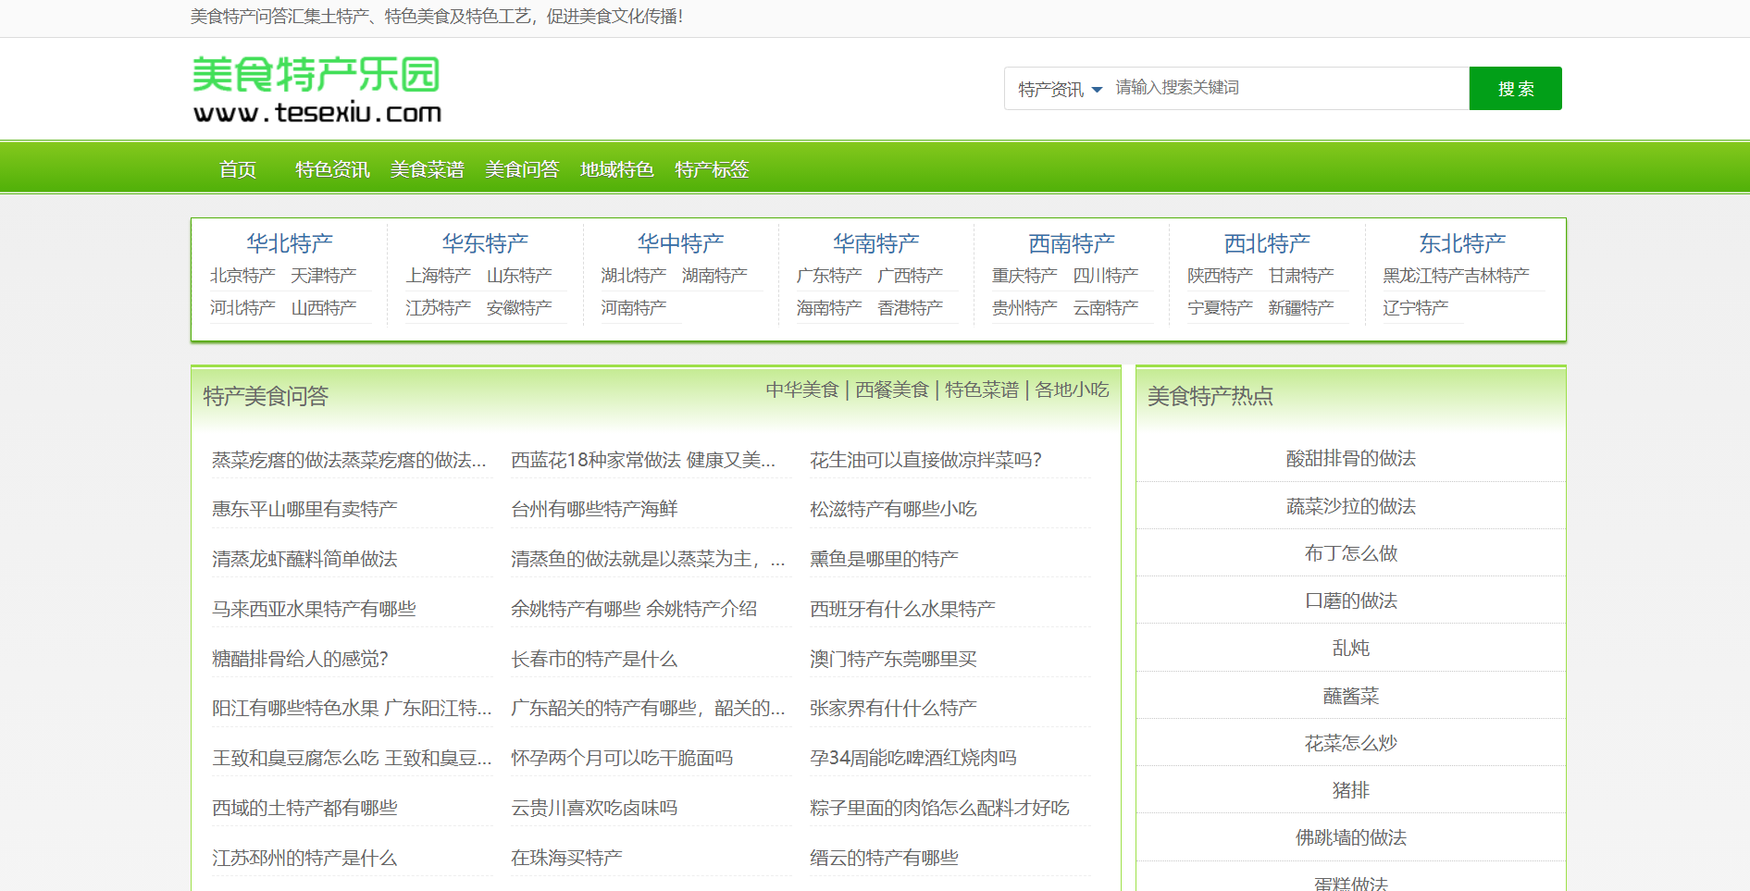Select 美食菜谱 in the navigation bar
1750x891 pixels.
click(428, 169)
